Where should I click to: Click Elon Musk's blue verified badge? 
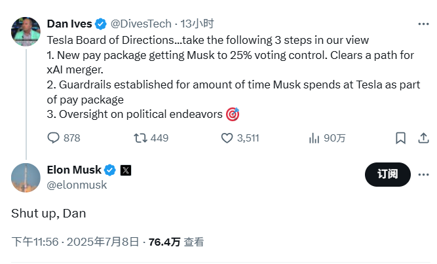point(110,170)
